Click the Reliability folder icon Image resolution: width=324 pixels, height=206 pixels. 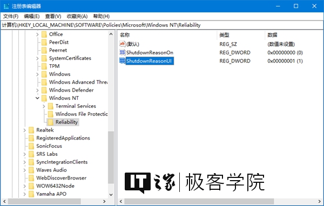(50, 122)
